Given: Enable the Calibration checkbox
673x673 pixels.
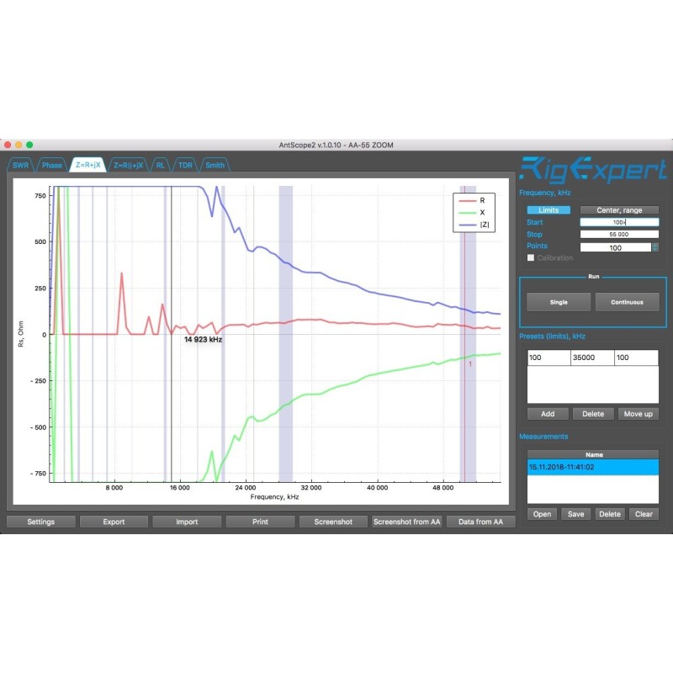Looking at the screenshot, I should 531,258.
